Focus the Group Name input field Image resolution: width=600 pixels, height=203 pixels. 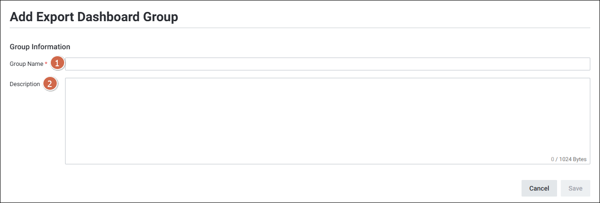tap(327, 64)
